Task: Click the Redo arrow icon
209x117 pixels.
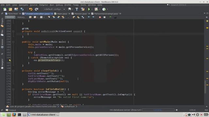Action: (x=36, y=9)
